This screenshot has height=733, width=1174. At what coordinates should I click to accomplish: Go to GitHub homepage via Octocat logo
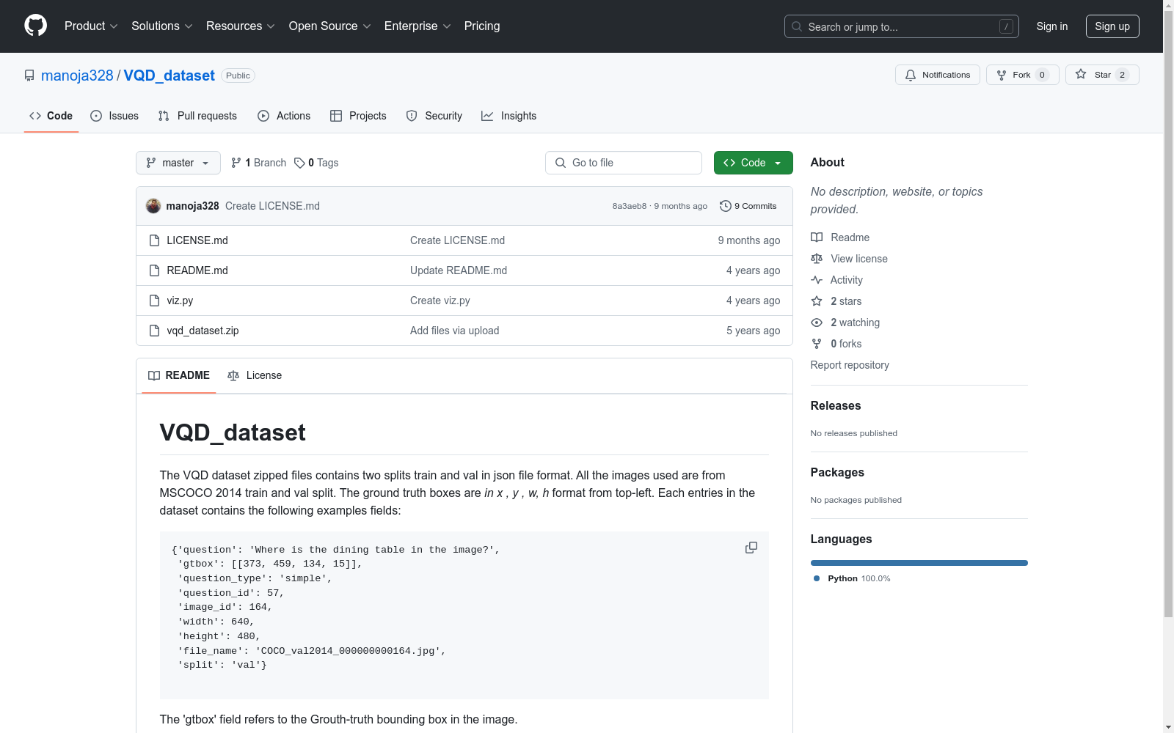tap(35, 26)
